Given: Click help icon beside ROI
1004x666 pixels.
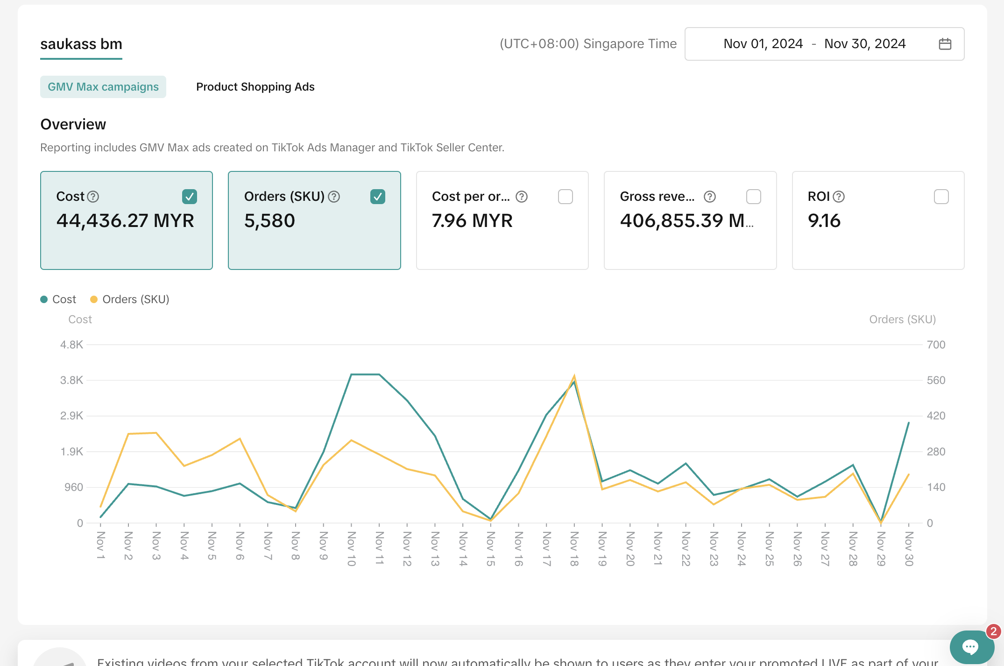Looking at the screenshot, I should 839,197.
